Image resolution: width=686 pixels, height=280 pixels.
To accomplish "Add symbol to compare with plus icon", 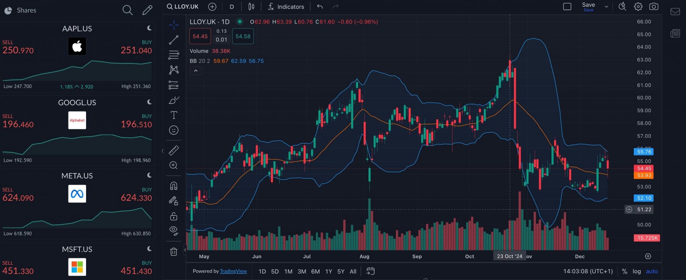I will point(212,7).
